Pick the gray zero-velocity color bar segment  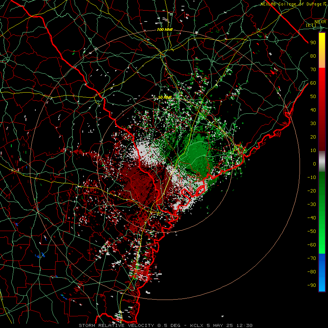[x=322, y=161]
